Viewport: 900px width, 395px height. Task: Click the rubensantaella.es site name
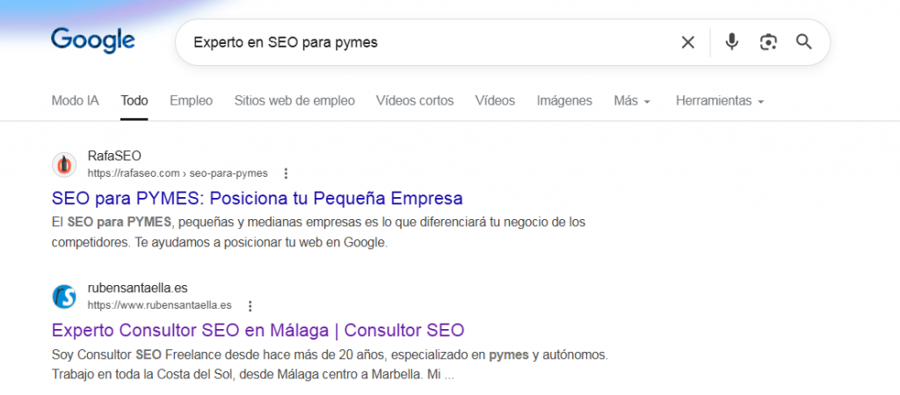137,288
